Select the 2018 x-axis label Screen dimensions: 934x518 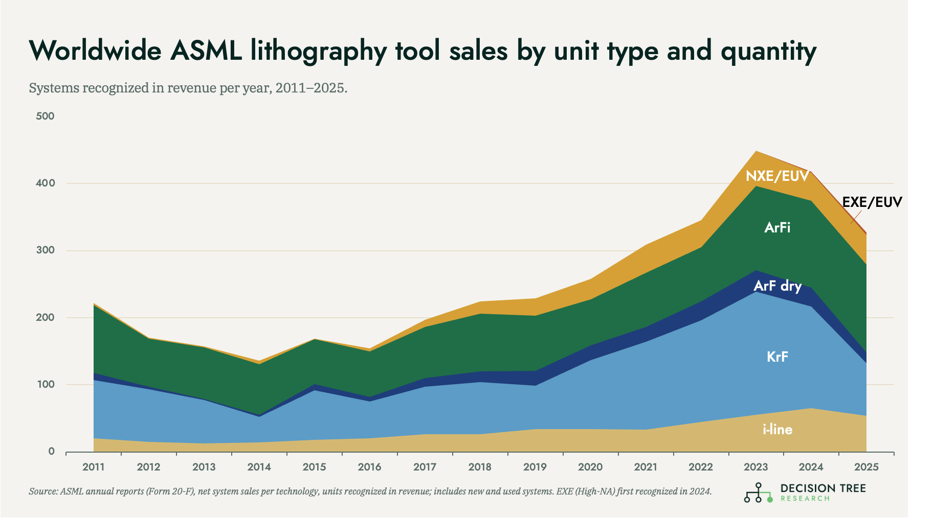point(480,467)
